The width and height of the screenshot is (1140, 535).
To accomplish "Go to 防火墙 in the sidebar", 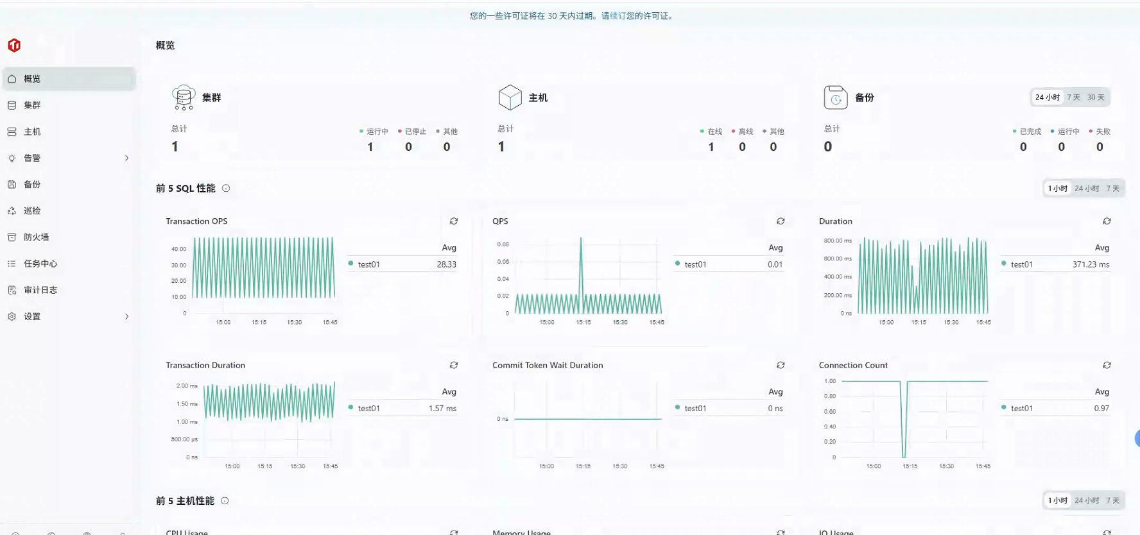I will [36, 237].
